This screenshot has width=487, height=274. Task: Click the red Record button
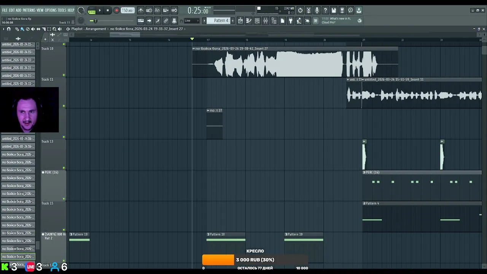[116, 10]
